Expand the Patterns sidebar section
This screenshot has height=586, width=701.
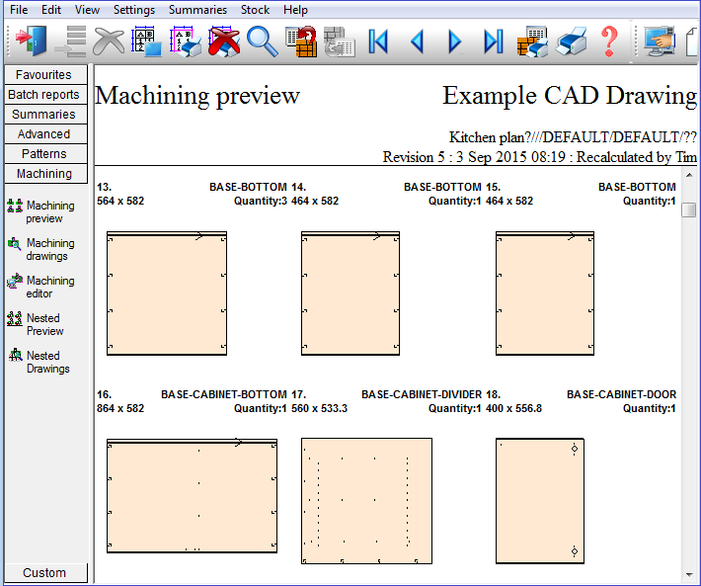click(43, 154)
